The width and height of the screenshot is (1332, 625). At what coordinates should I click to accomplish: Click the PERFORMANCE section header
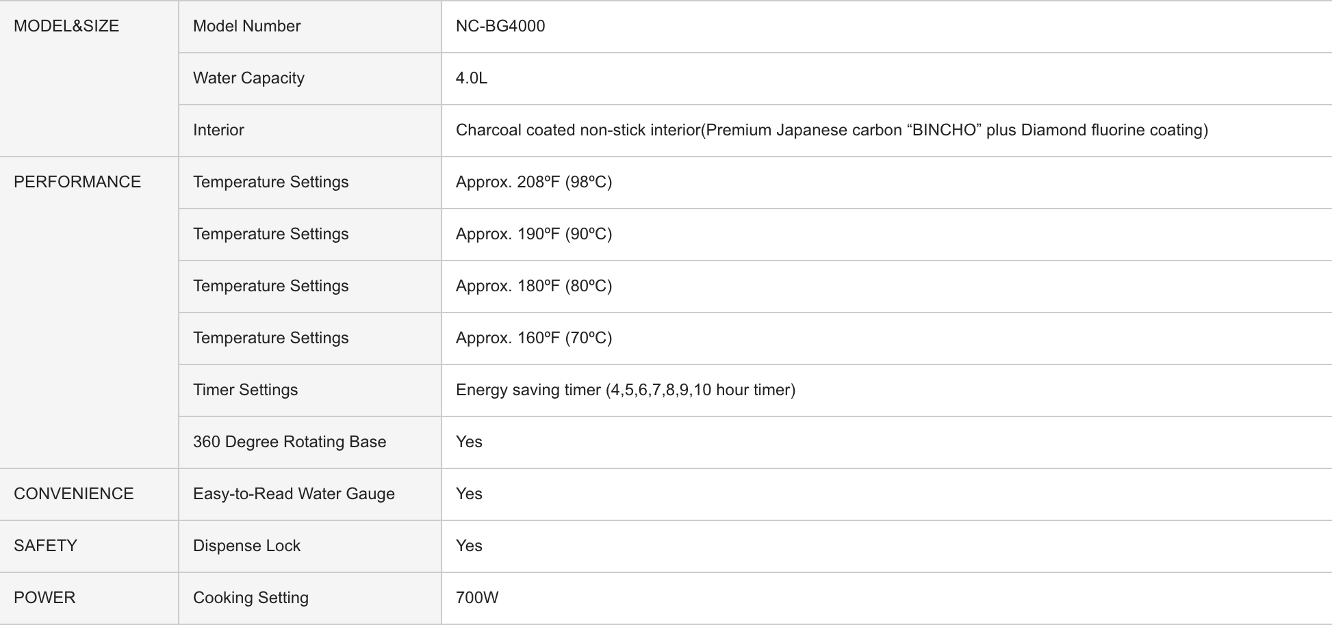click(77, 182)
